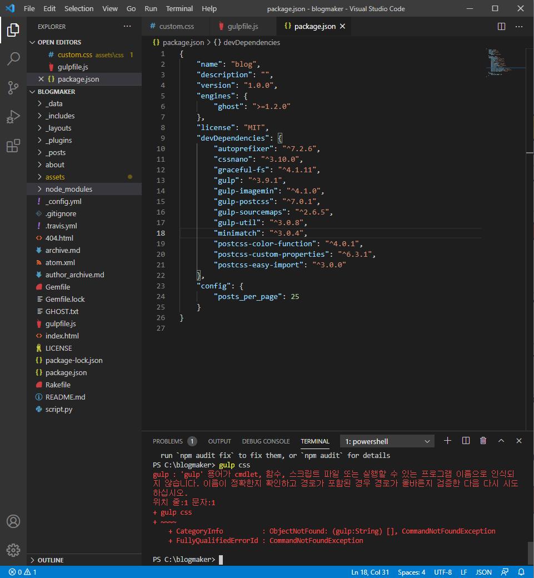Image resolution: width=534 pixels, height=578 pixels.
Task: Click the errors and warnings status indicator
Action: tap(22, 572)
